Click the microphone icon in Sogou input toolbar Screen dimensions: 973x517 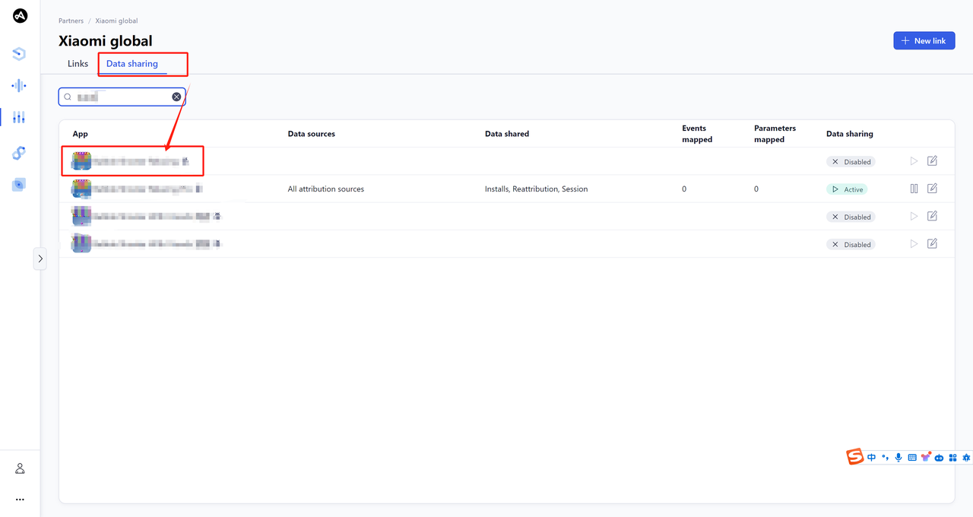[899, 457]
